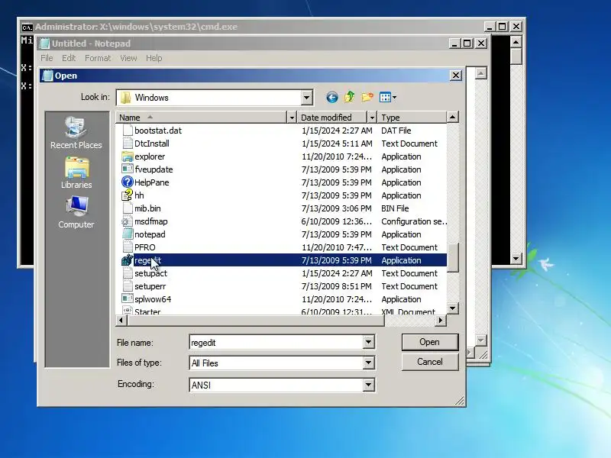Open Libraries in the sidebar
This screenshot has height=458, width=611.
click(76, 173)
